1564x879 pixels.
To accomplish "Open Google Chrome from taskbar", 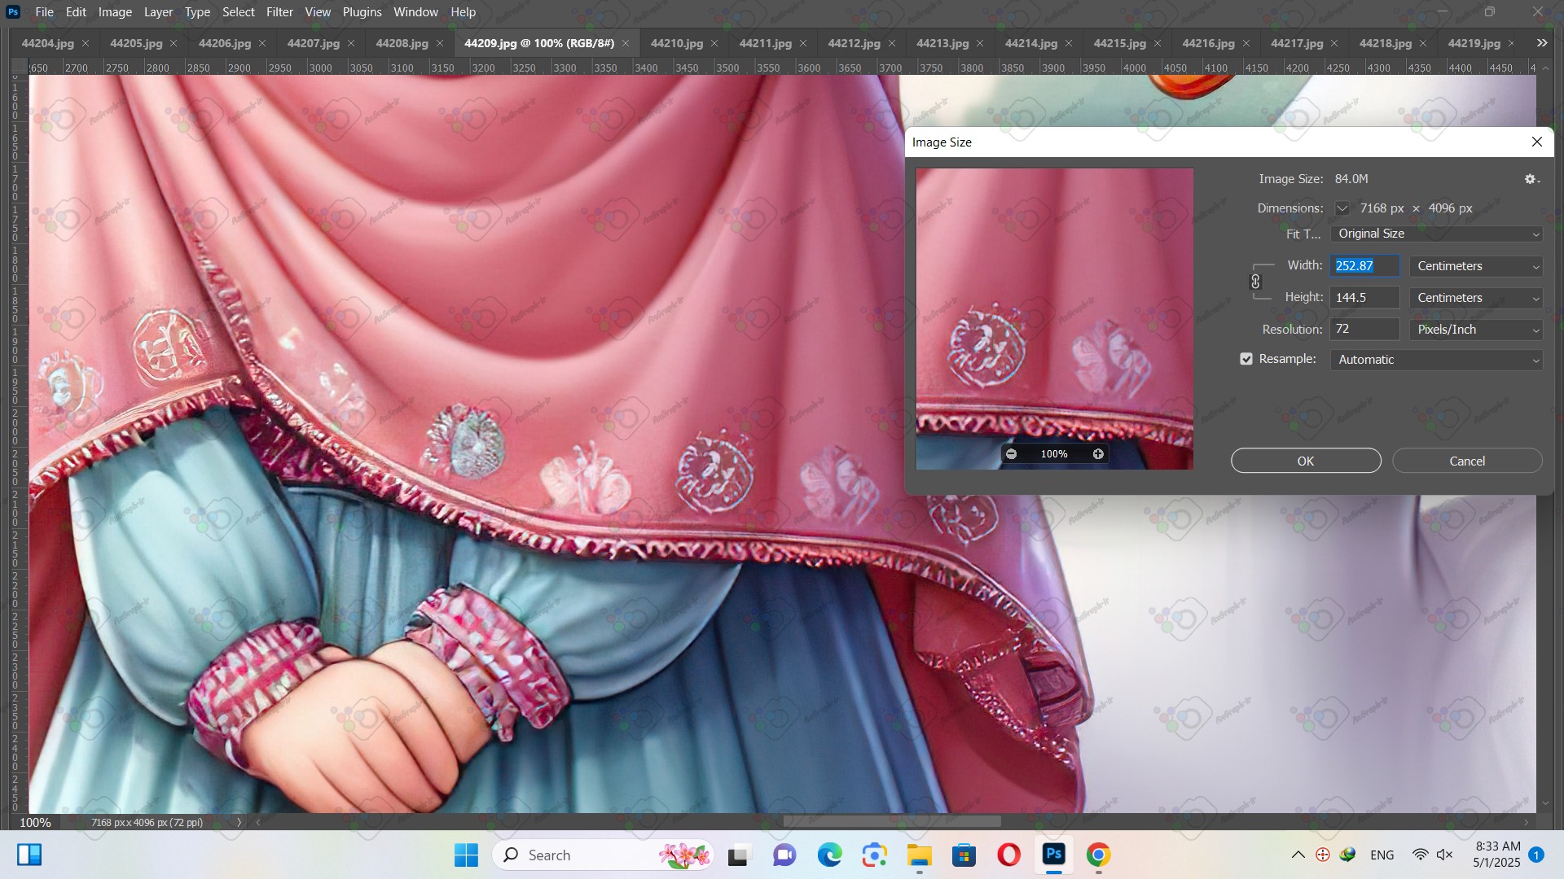I will [1098, 855].
